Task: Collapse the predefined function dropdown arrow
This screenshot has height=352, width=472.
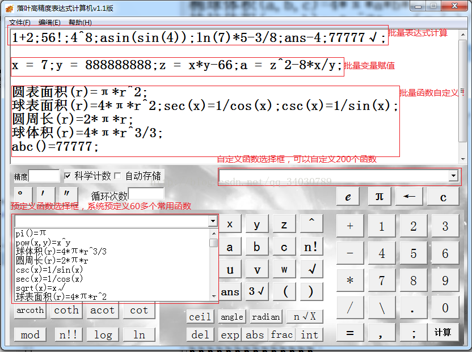Action: click(213, 221)
